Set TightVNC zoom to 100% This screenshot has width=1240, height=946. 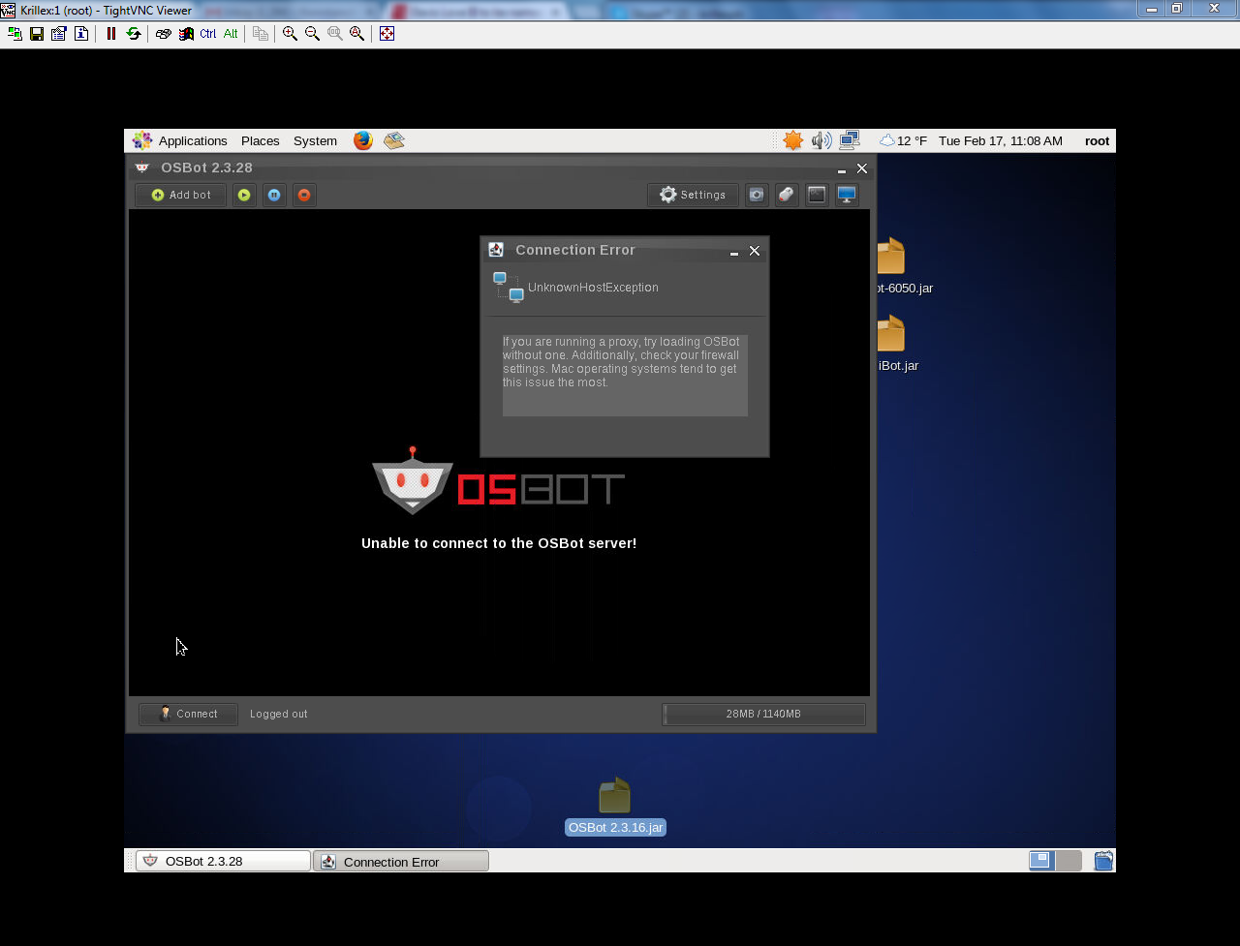point(334,33)
